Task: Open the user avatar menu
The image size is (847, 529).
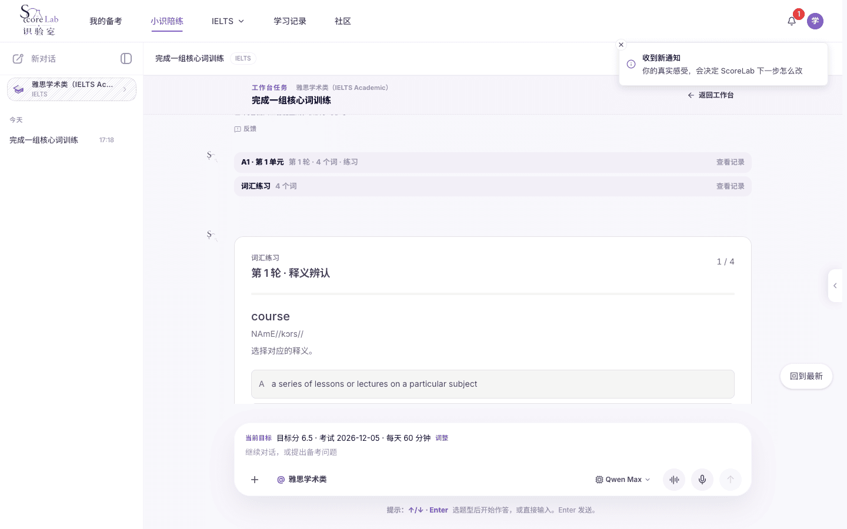Action: pos(815,21)
